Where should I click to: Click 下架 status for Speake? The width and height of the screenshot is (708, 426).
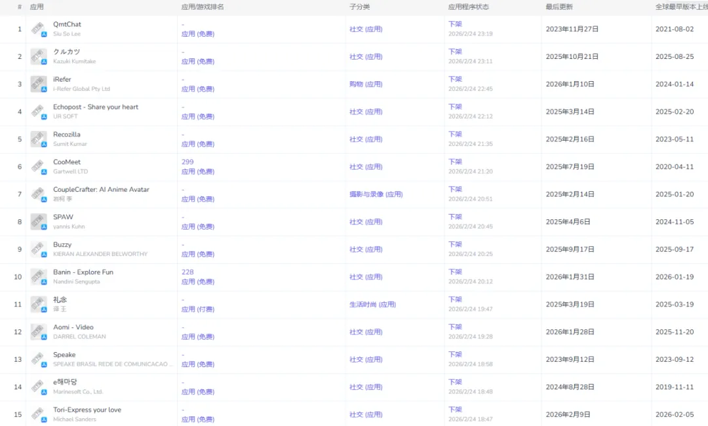pos(455,354)
